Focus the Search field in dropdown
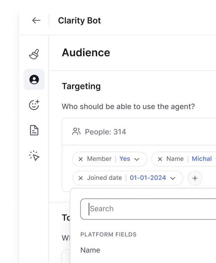Image resolution: width=216 pixels, height=263 pixels. click(x=149, y=209)
